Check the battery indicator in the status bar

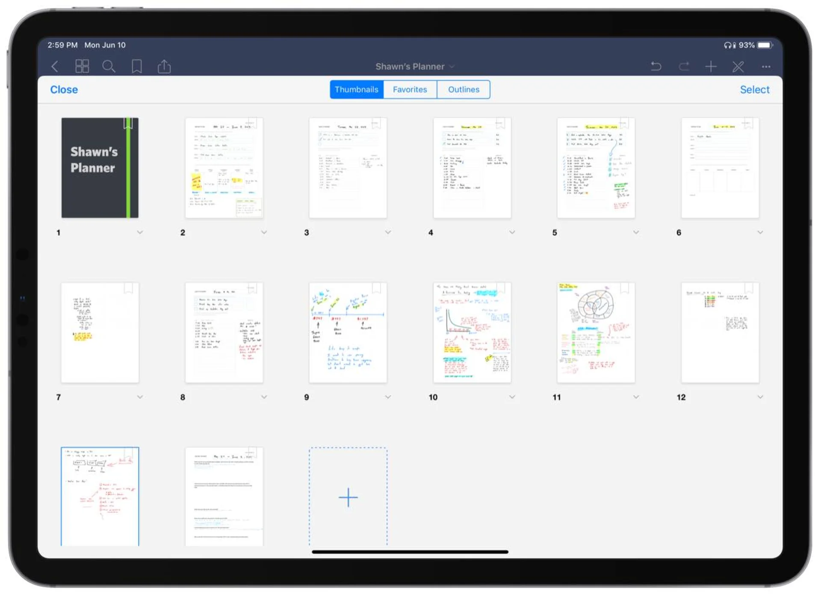click(764, 44)
